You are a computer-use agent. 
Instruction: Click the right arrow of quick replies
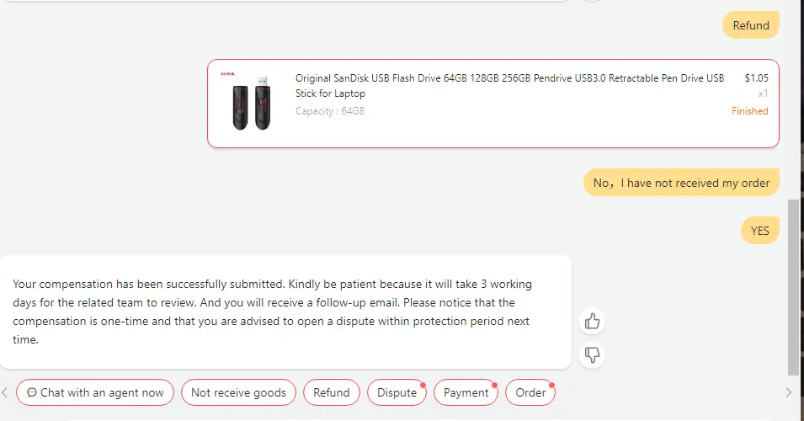pos(788,392)
